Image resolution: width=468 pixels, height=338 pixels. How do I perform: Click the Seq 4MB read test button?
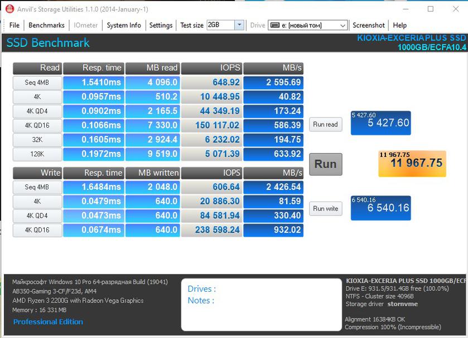pos(37,82)
